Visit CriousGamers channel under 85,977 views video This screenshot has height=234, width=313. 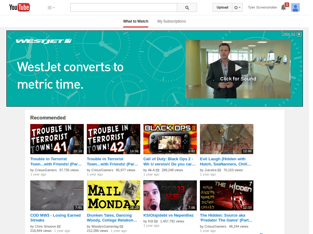point(102,170)
